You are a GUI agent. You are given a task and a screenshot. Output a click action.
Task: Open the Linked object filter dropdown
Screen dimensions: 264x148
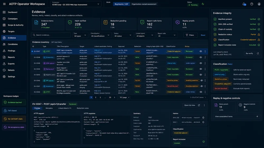pos(145,35)
